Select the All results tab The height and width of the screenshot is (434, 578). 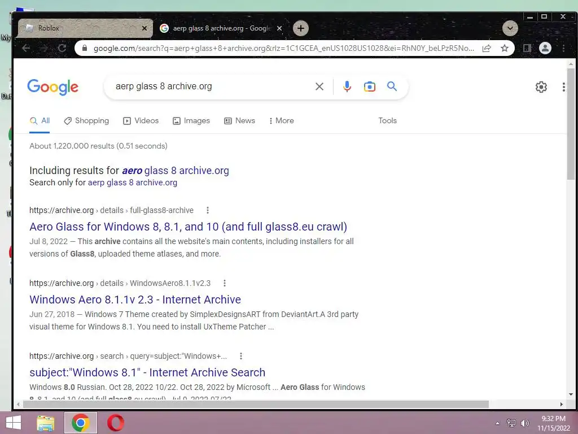click(40, 121)
